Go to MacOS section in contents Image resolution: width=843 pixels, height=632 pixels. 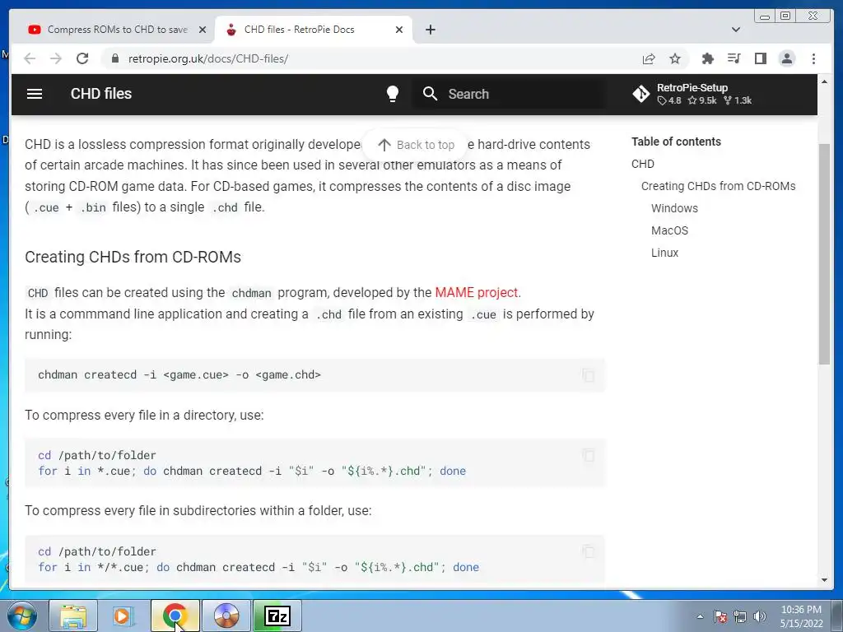point(669,230)
